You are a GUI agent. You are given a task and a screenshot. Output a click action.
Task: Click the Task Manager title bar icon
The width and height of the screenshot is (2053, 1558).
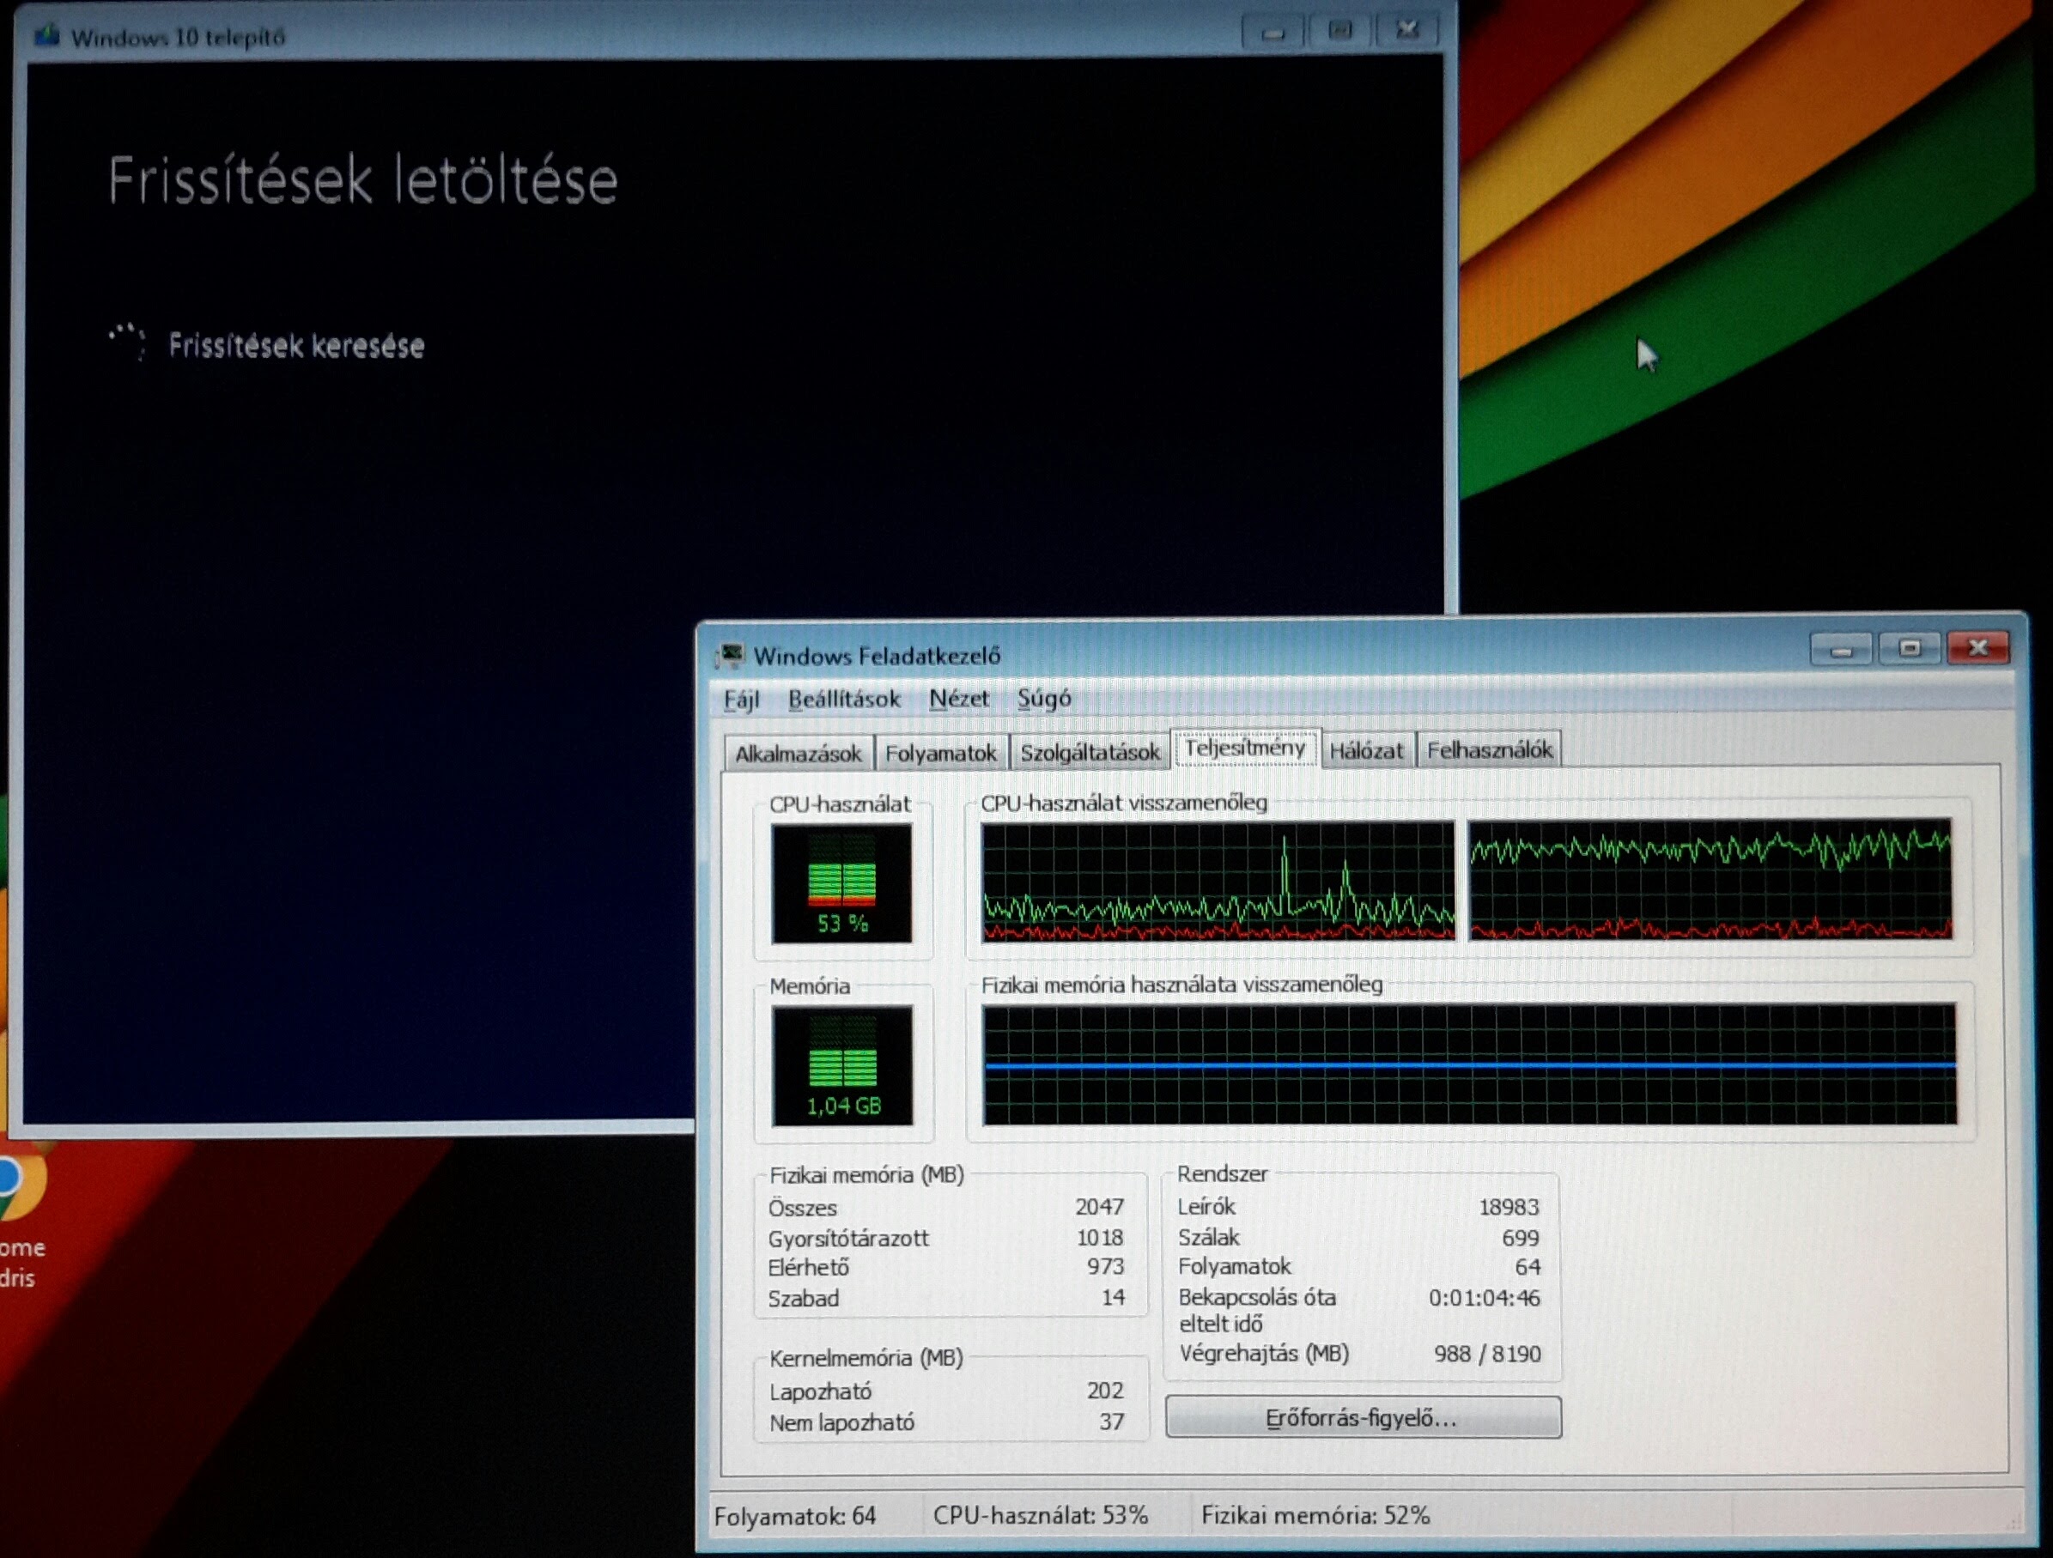click(731, 656)
